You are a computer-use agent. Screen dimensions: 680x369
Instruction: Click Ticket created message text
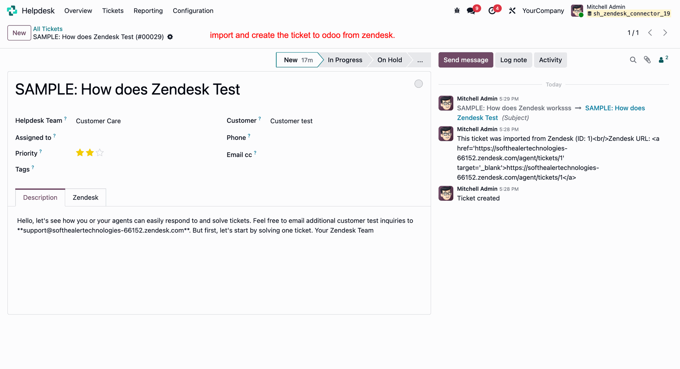click(478, 198)
